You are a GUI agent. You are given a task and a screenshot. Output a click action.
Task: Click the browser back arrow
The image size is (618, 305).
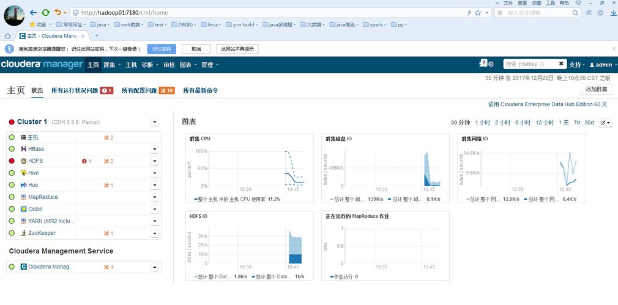pyautogui.click(x=34, y=13)
